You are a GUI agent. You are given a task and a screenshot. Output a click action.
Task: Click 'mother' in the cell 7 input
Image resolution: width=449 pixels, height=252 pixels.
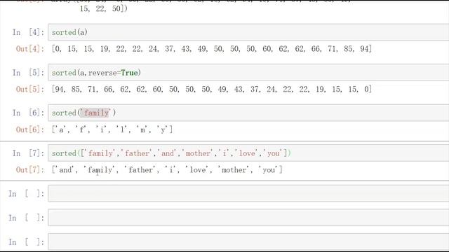[198, 153]
